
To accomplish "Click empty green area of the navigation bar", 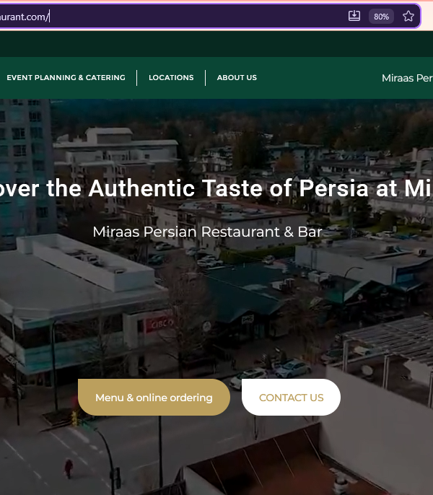I will (319, 78).
